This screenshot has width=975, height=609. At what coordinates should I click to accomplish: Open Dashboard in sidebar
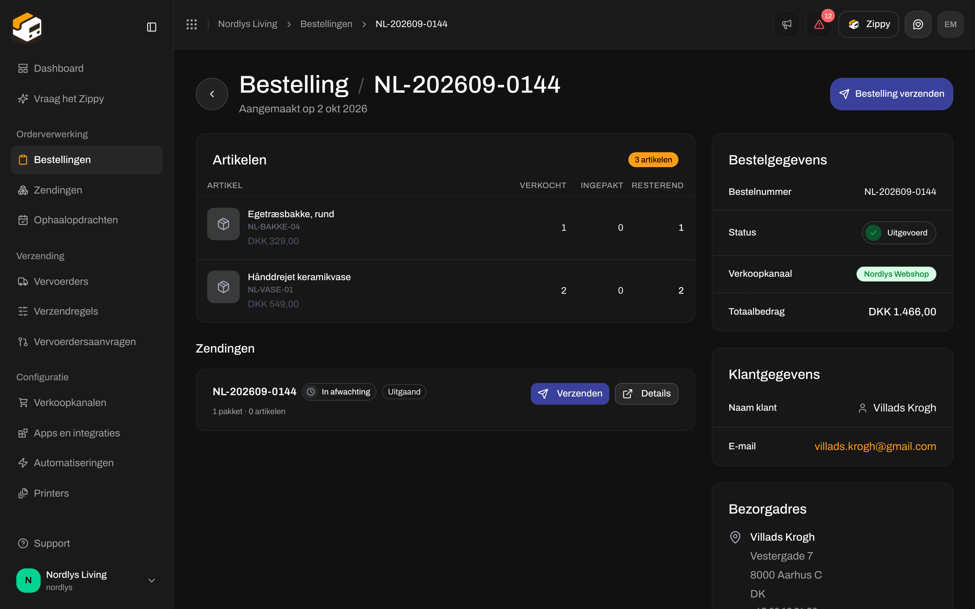point(87,68)
